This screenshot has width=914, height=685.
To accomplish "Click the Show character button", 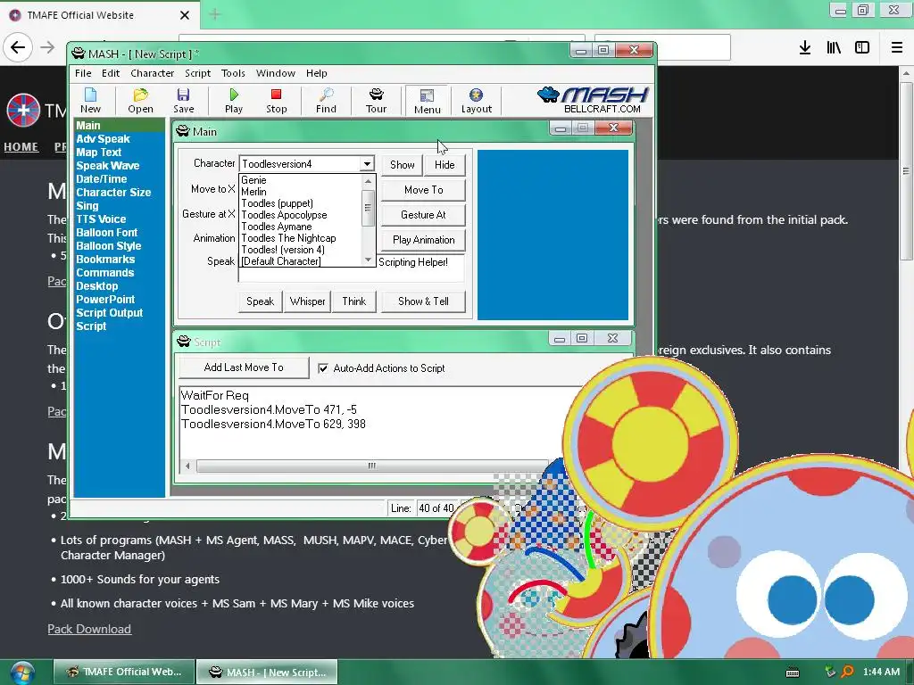I will click(403, 165).
